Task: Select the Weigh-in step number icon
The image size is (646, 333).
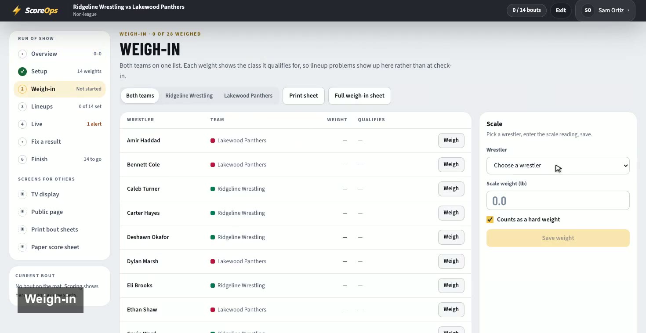Action: pos(22,89)
